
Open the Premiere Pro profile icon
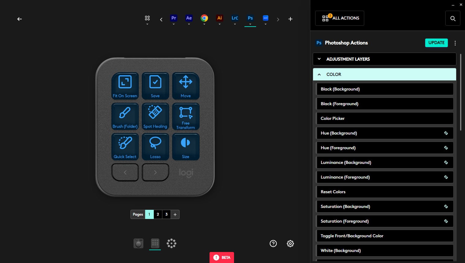click(174, 18)
